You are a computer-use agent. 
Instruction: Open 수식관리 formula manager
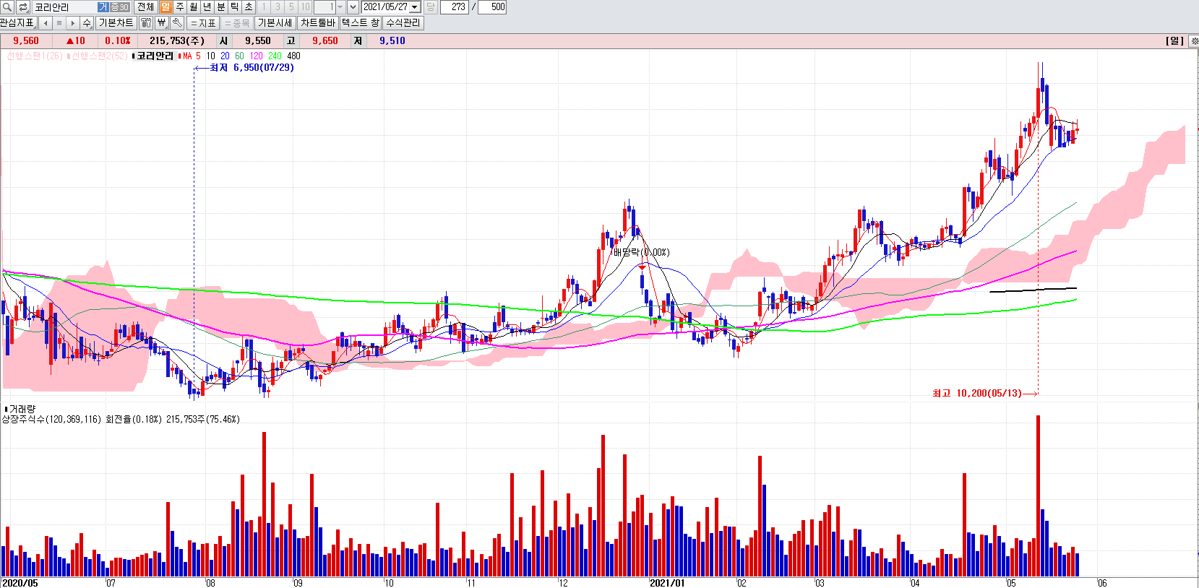403,23
